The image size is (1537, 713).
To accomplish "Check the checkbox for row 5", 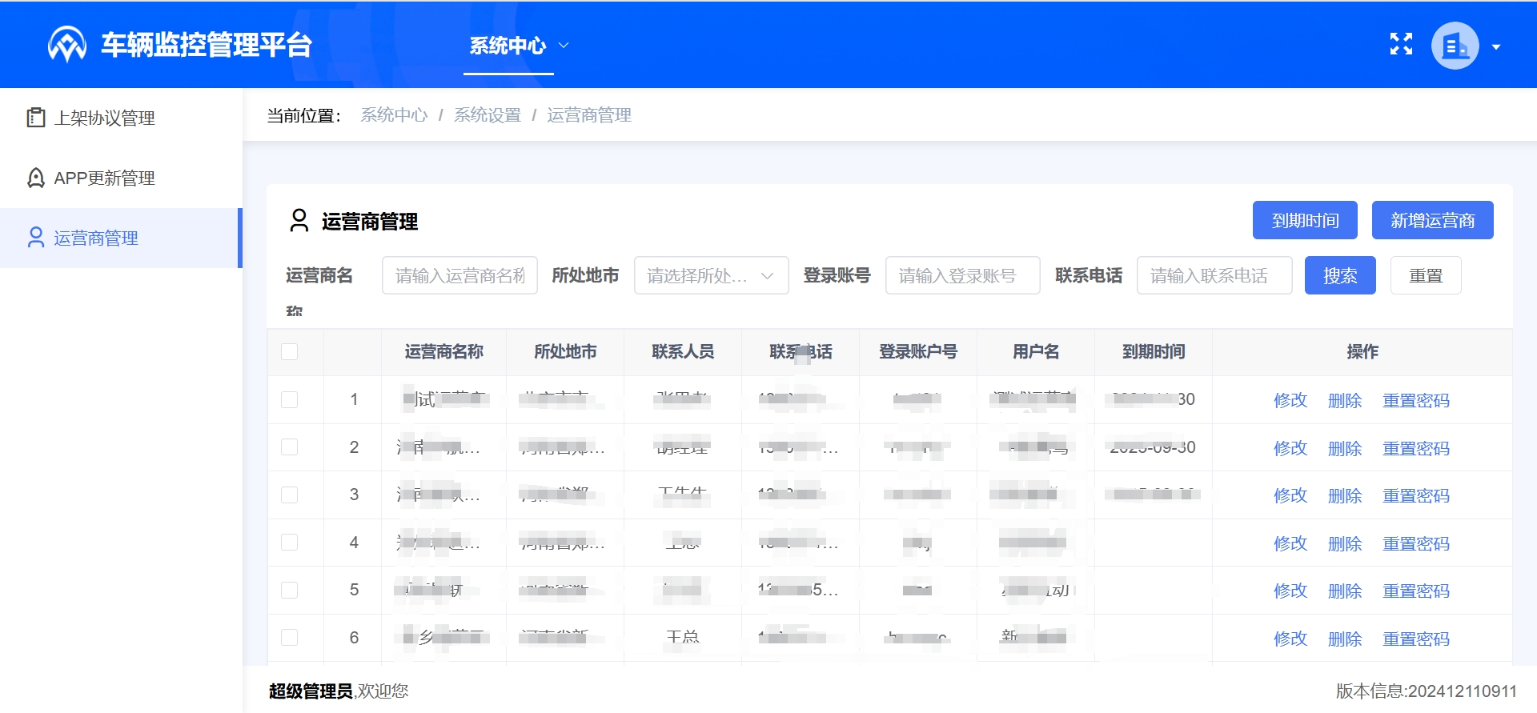I will 290,590.
